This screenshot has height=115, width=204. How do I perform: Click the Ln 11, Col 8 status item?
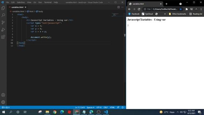pyautogui.click(x=80, y=107)
